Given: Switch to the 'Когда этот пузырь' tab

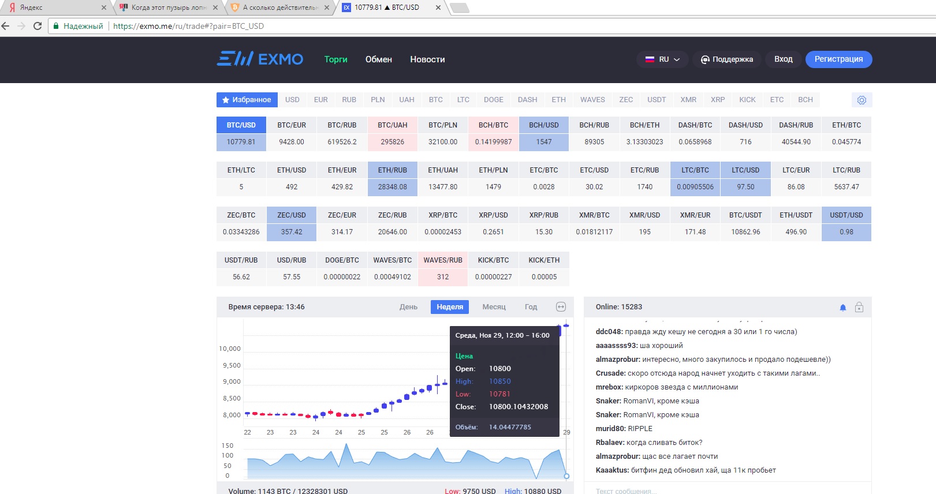Looking at the screenshot, I should 167,8.
